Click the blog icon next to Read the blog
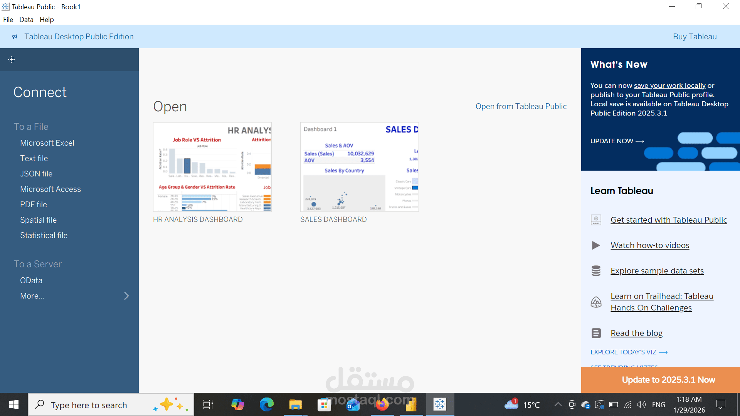This screenshot has width=740, height=416. 596,333
